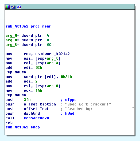Click the "Good work cracker!" string comment
Image resolution: width=140 pixels, height=141 pixels.
(x=88, y=104)
